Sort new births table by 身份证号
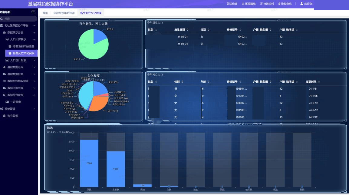The height and width of the screenshot is (195, 349). click(240, 30)
